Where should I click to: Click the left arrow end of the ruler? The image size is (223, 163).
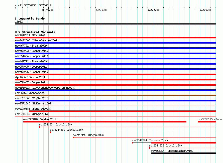coord(16,8)
